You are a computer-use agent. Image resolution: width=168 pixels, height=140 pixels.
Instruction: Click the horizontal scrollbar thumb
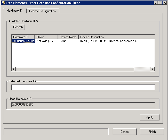pyautogui.click(x=75, y=69)
